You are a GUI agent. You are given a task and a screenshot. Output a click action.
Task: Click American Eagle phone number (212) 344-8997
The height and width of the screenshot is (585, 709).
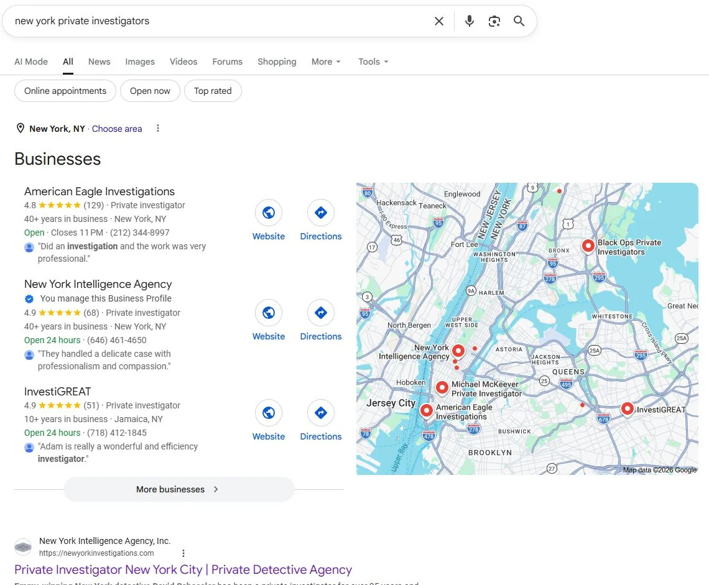click(140, 233)
